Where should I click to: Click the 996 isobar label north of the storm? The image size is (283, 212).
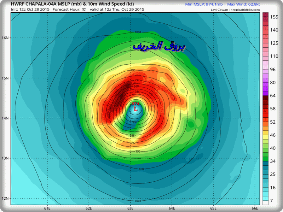click(x=133, y=70)
